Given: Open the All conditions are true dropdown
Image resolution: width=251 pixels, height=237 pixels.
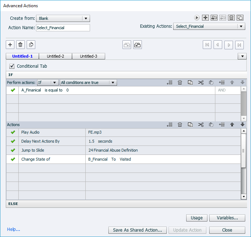Looking at the screenshot, I should coord(88,82).
